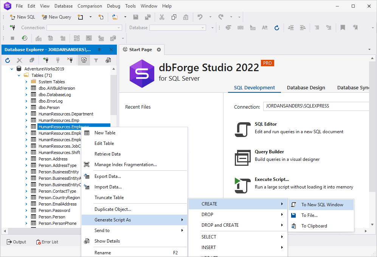Click the Start Page connection field
This screenshot has height=257, width=377.
tap(316, 106)
